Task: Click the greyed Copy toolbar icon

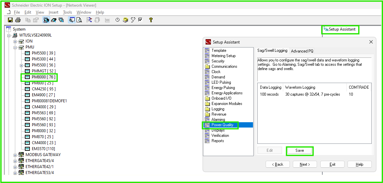Action: coord(28,20)
